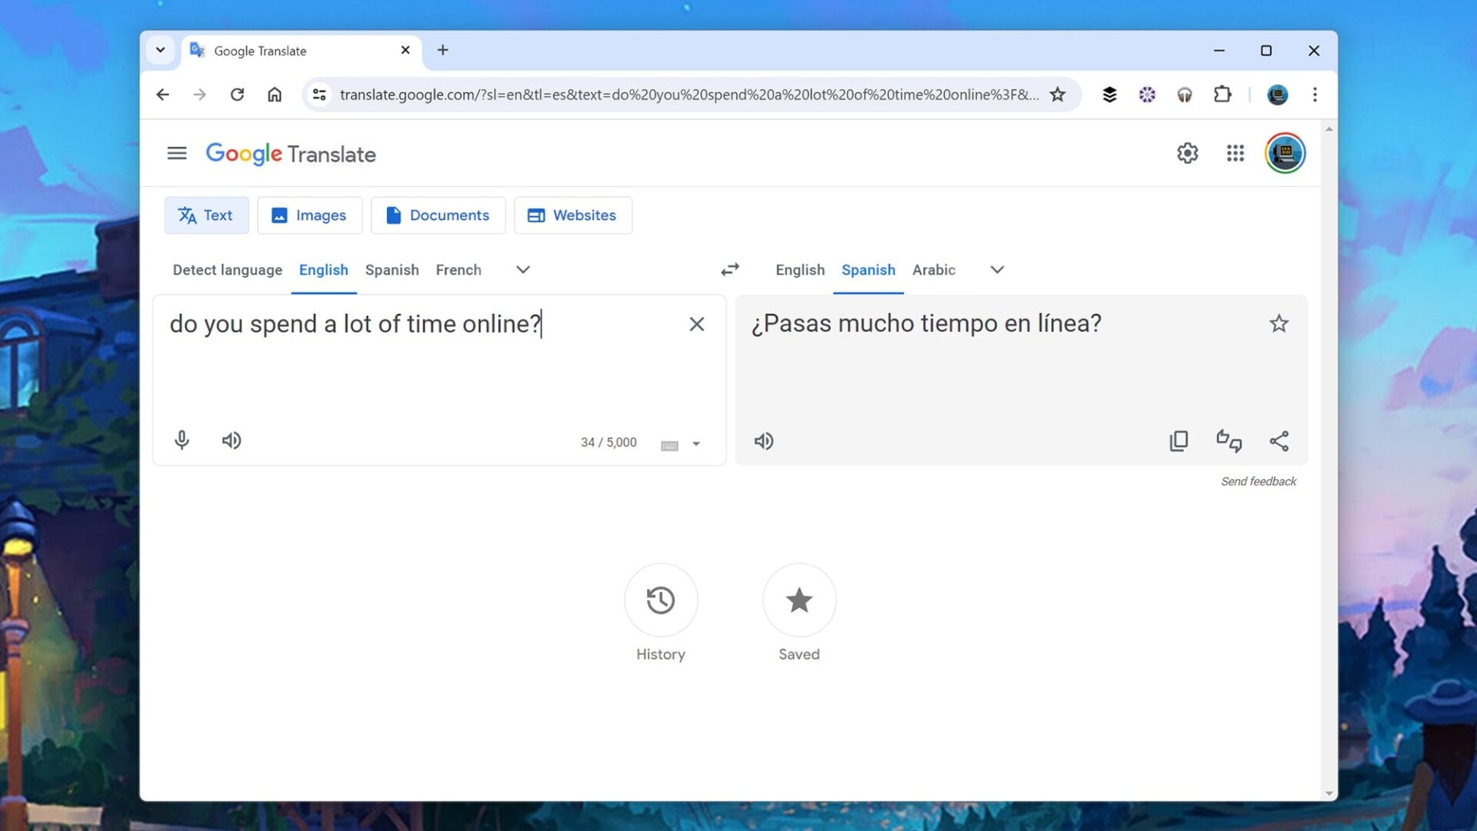Open the Google apps grid
Screen dimensions: 1477x831
[x=1236, y=153]
